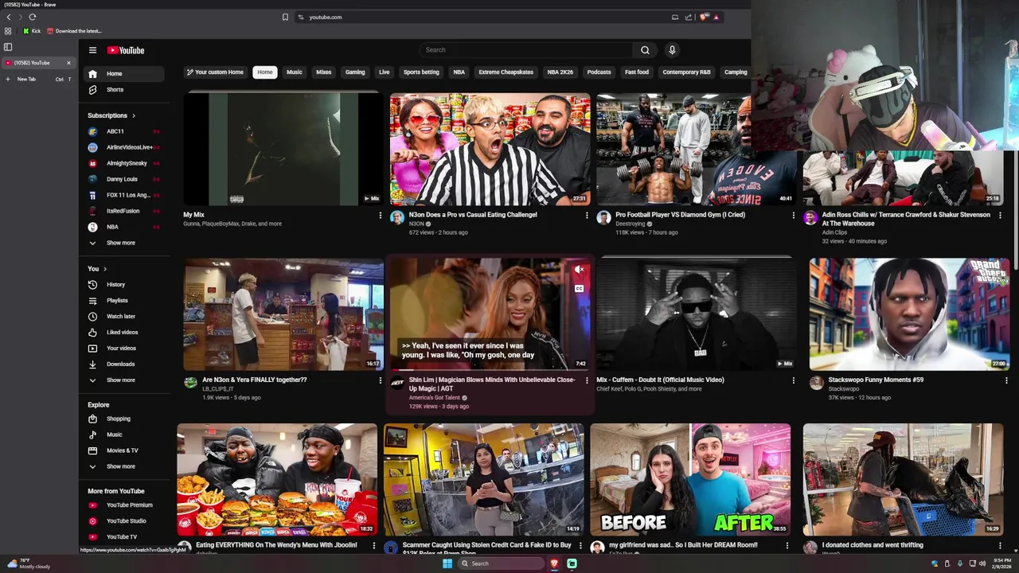The height and width of the screenshot is (573, 1019).
Task: Open options menu for N3on eating challenge video
Action: click(587, 215)
